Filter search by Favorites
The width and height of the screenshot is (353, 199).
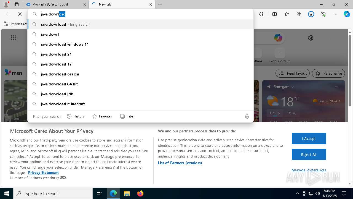click(102, 116)
